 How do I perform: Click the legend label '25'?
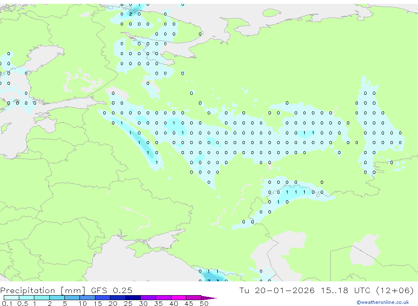(128, 303)
